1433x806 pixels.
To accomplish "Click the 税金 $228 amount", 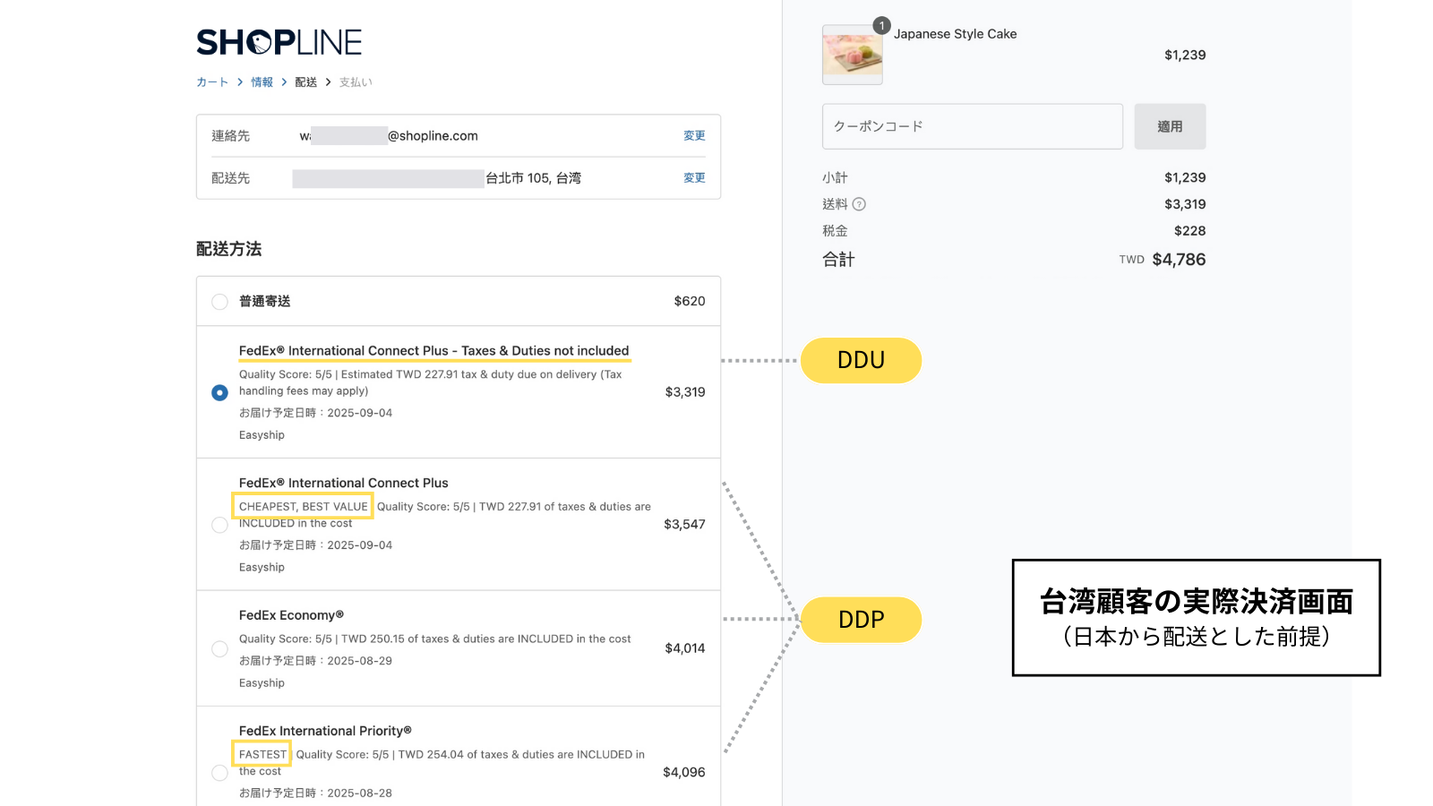I will pyautogui.click(x=1189, y=231).
